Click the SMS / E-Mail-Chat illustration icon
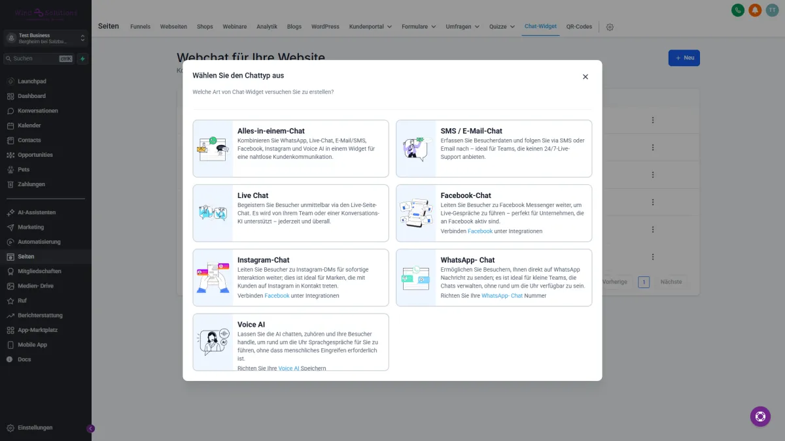This screenshot has width=785, height=441. click(416, 148)
